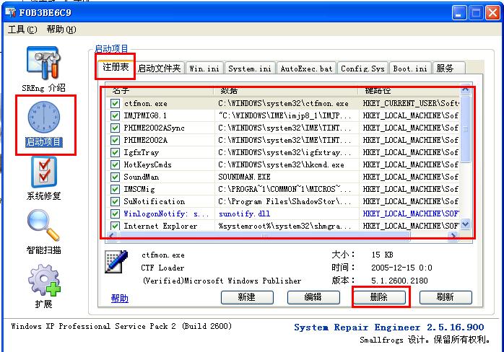The height and width of the screenshot is (352, 504).
Task: Toggle the WinlogonNotify checkbox
Action: [x=115, y=214]
